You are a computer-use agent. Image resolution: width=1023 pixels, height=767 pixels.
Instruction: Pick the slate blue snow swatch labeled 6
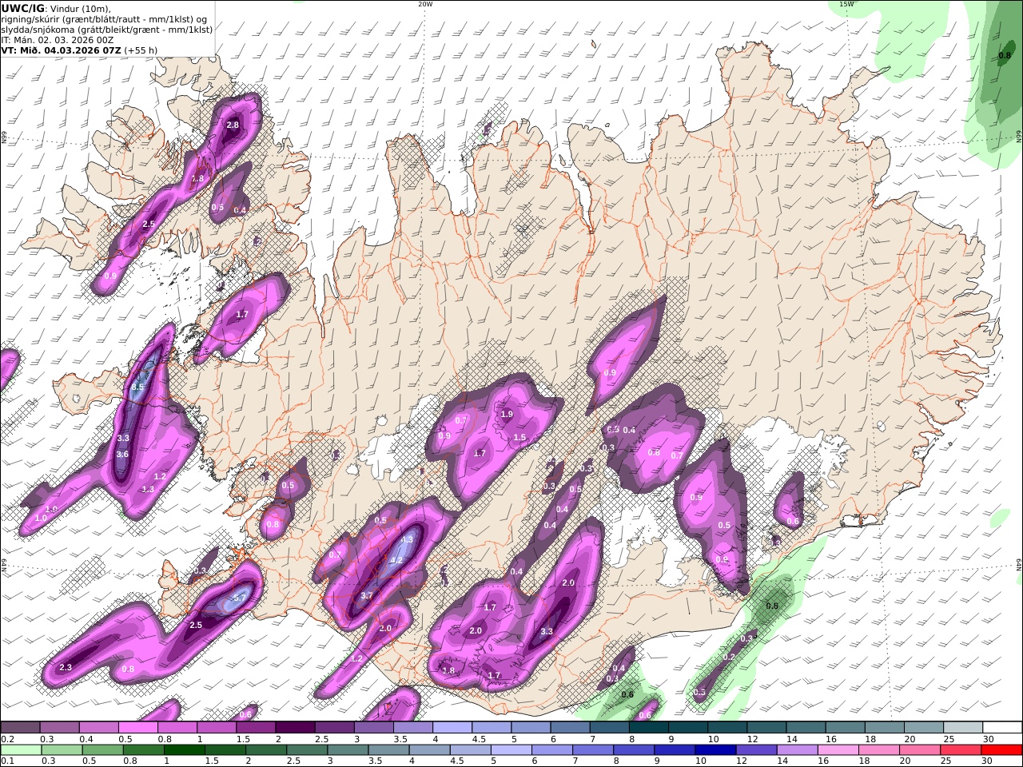570,728
